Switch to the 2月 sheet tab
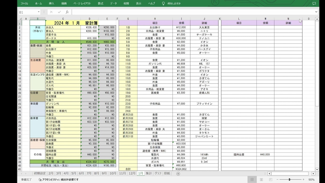Viewport: 325px width, 183px height. click(x=51, y=173)
